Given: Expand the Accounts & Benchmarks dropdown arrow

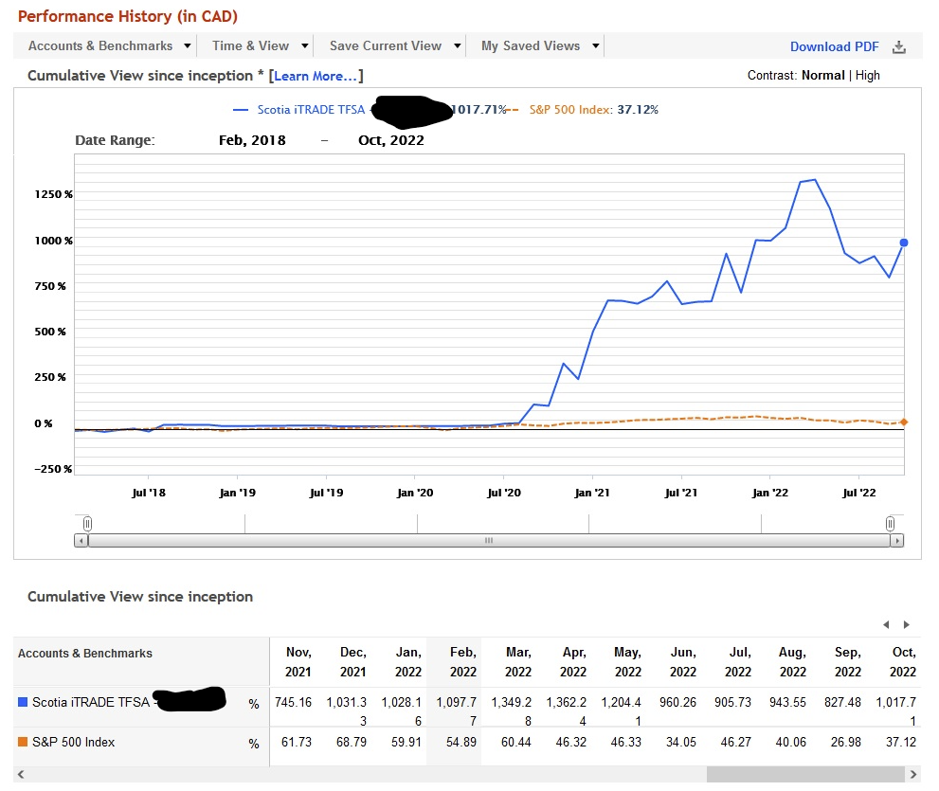Looking at the screenshot, I should tap(187, 46).
